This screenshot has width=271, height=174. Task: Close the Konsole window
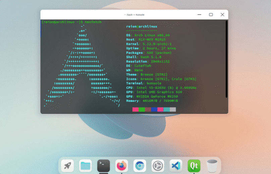coord(222,15)
